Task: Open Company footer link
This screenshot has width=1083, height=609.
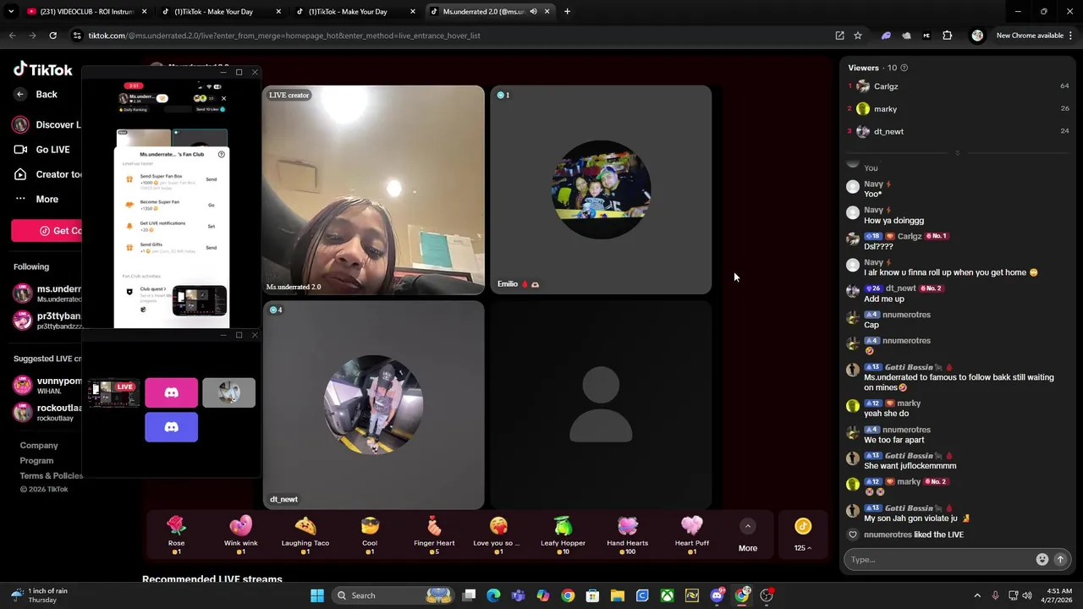Action: [x=39, y=445]
